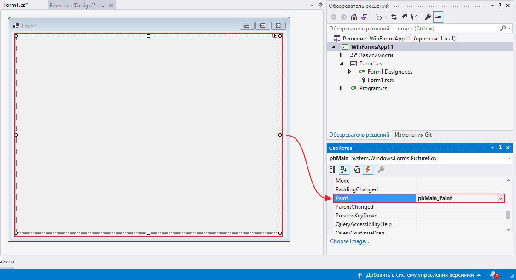Click the Sync with Active Document icon
The image size is (516, 280).
pos(394,17)
